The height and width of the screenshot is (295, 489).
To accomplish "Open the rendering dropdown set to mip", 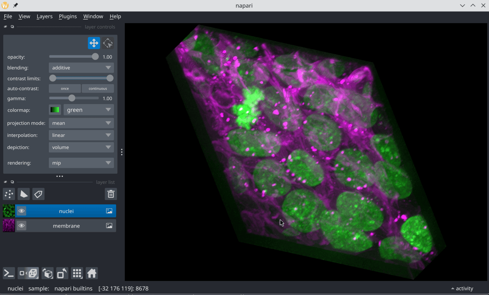I will [81, 163].
